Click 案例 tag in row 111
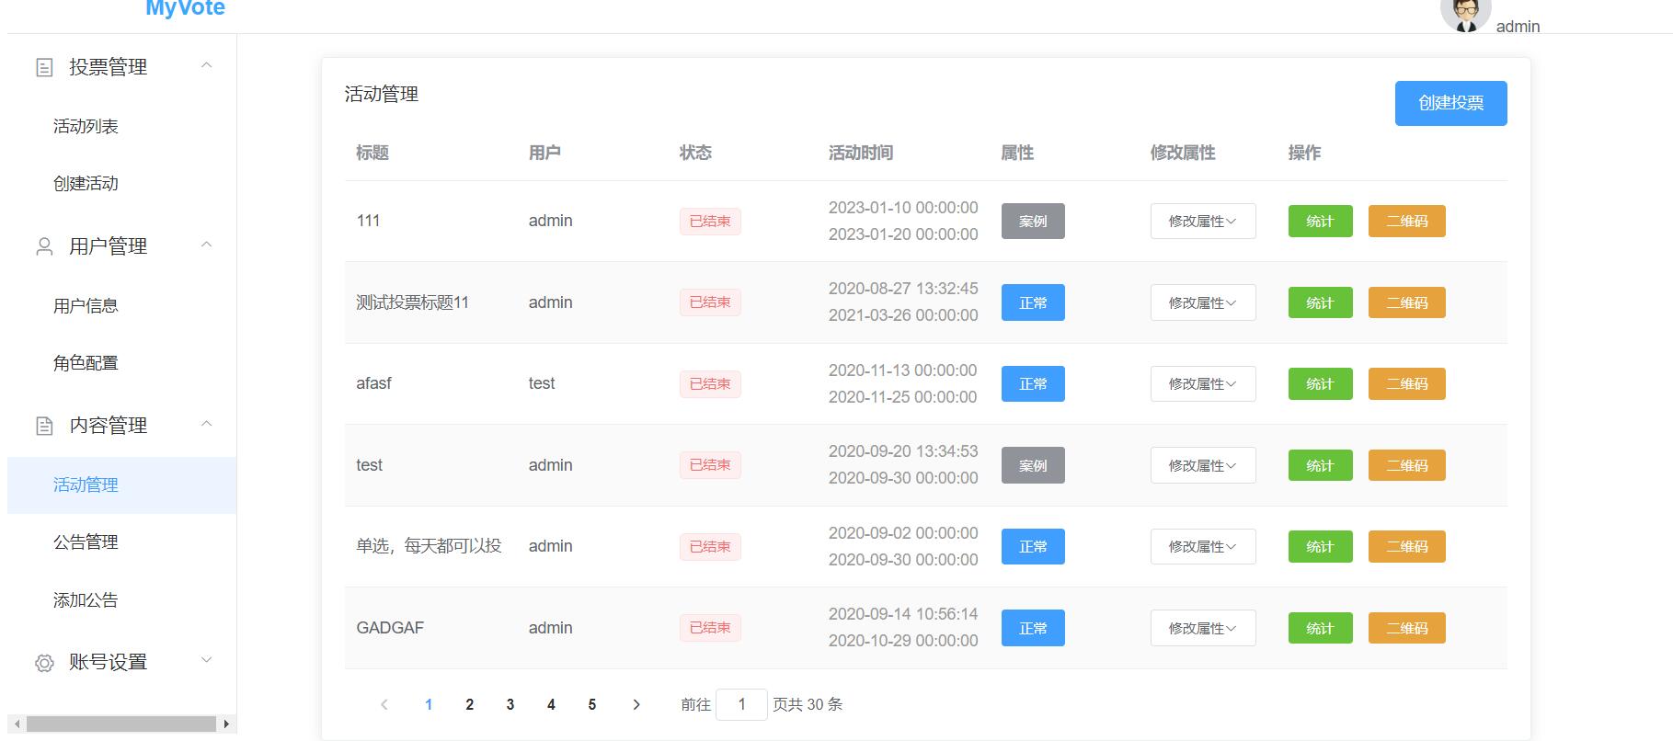The height and width of the screenshot is (741, 1673). pyautogui.click(x=1033, y=222)
